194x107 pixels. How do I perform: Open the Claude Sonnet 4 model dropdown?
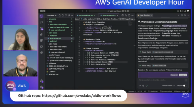[x=169, y=86]
